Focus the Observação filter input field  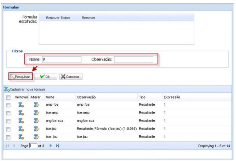click(133, 60)
